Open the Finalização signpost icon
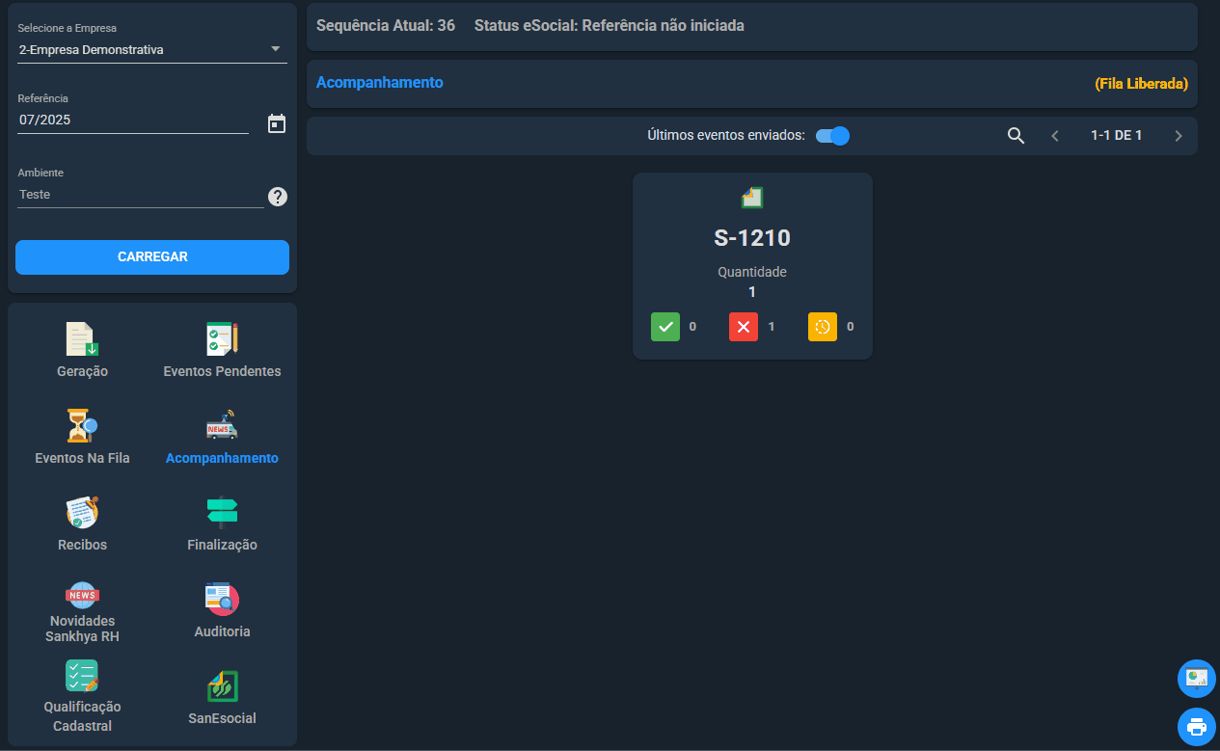This screenshot has width=1220, height=751. (222, 512)
